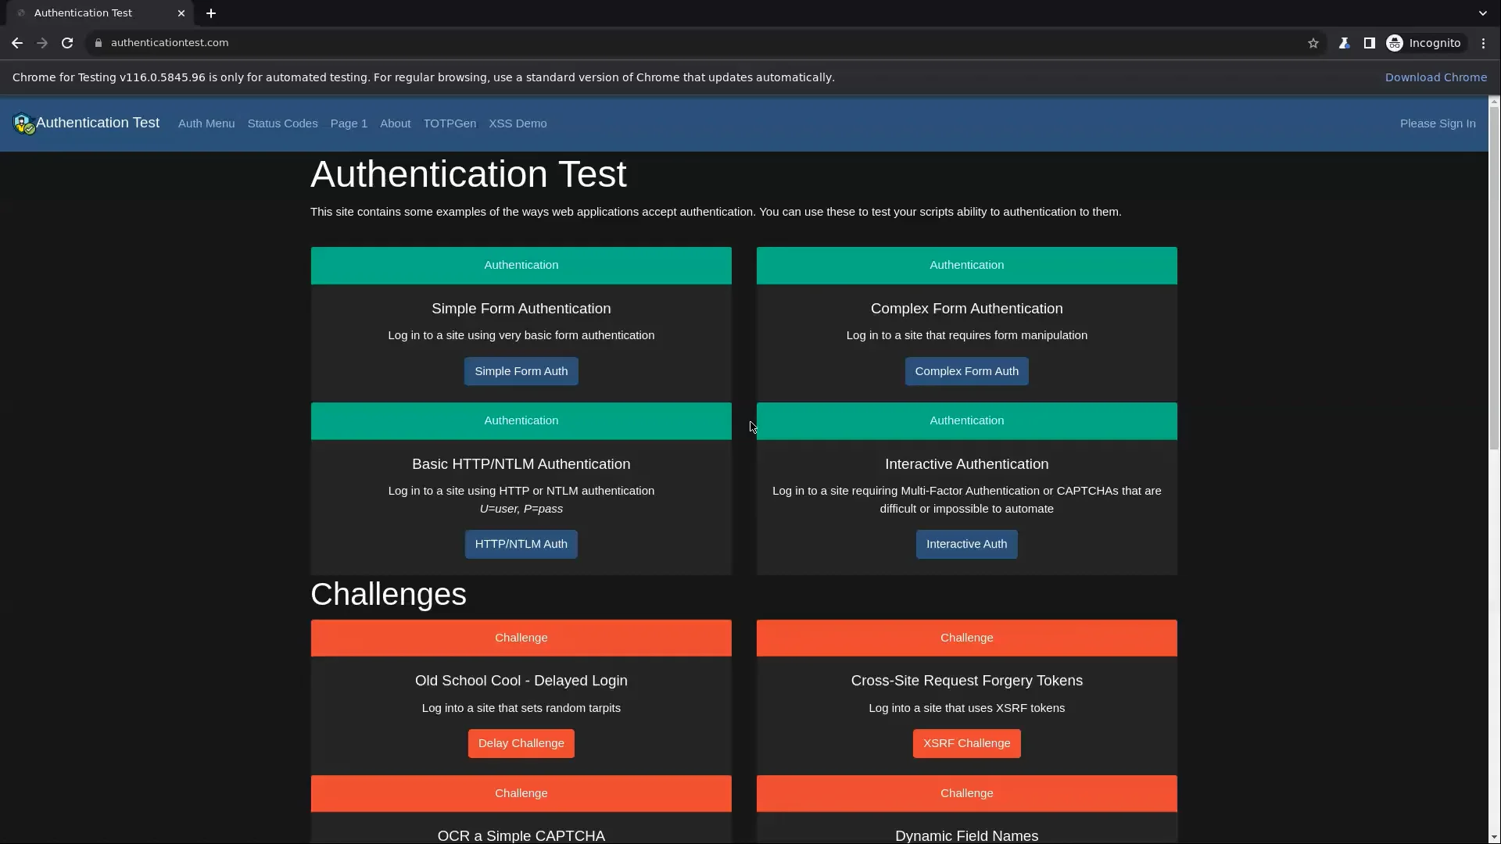The width and height of the screenshot is (1501, 844).
Task: Click the Interactive Authentication heading
Action: [966, 464]
